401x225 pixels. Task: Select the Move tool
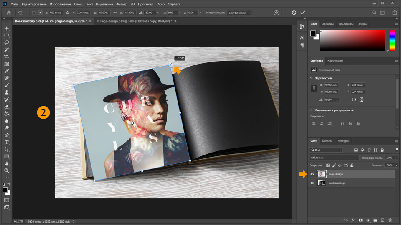pos(7,29)
